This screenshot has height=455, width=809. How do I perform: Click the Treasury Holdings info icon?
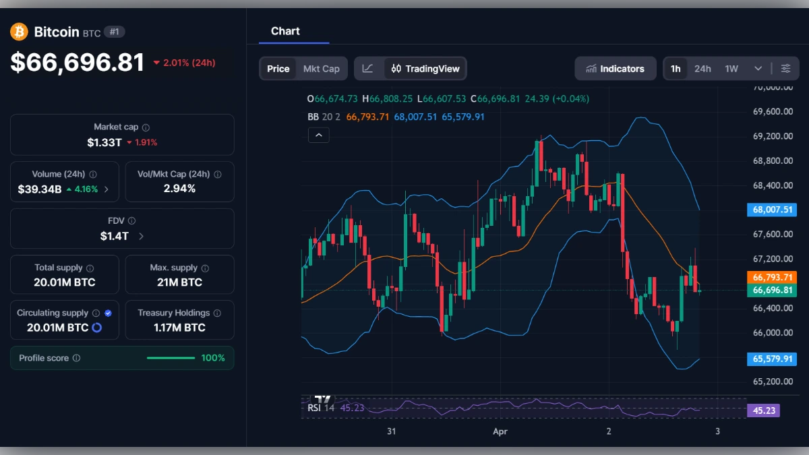coord(217,312)
